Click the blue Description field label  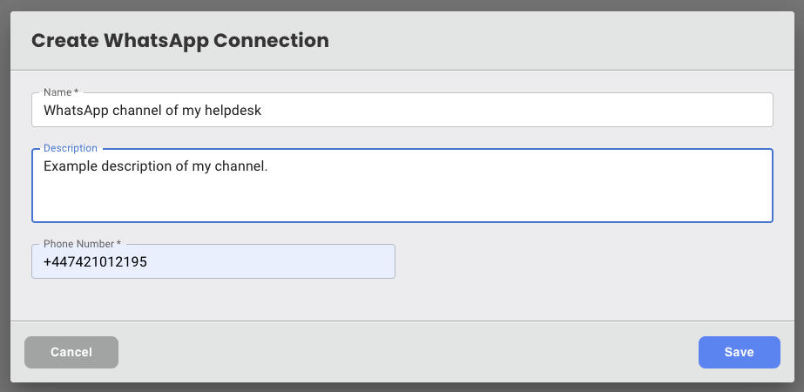point(71,148)
